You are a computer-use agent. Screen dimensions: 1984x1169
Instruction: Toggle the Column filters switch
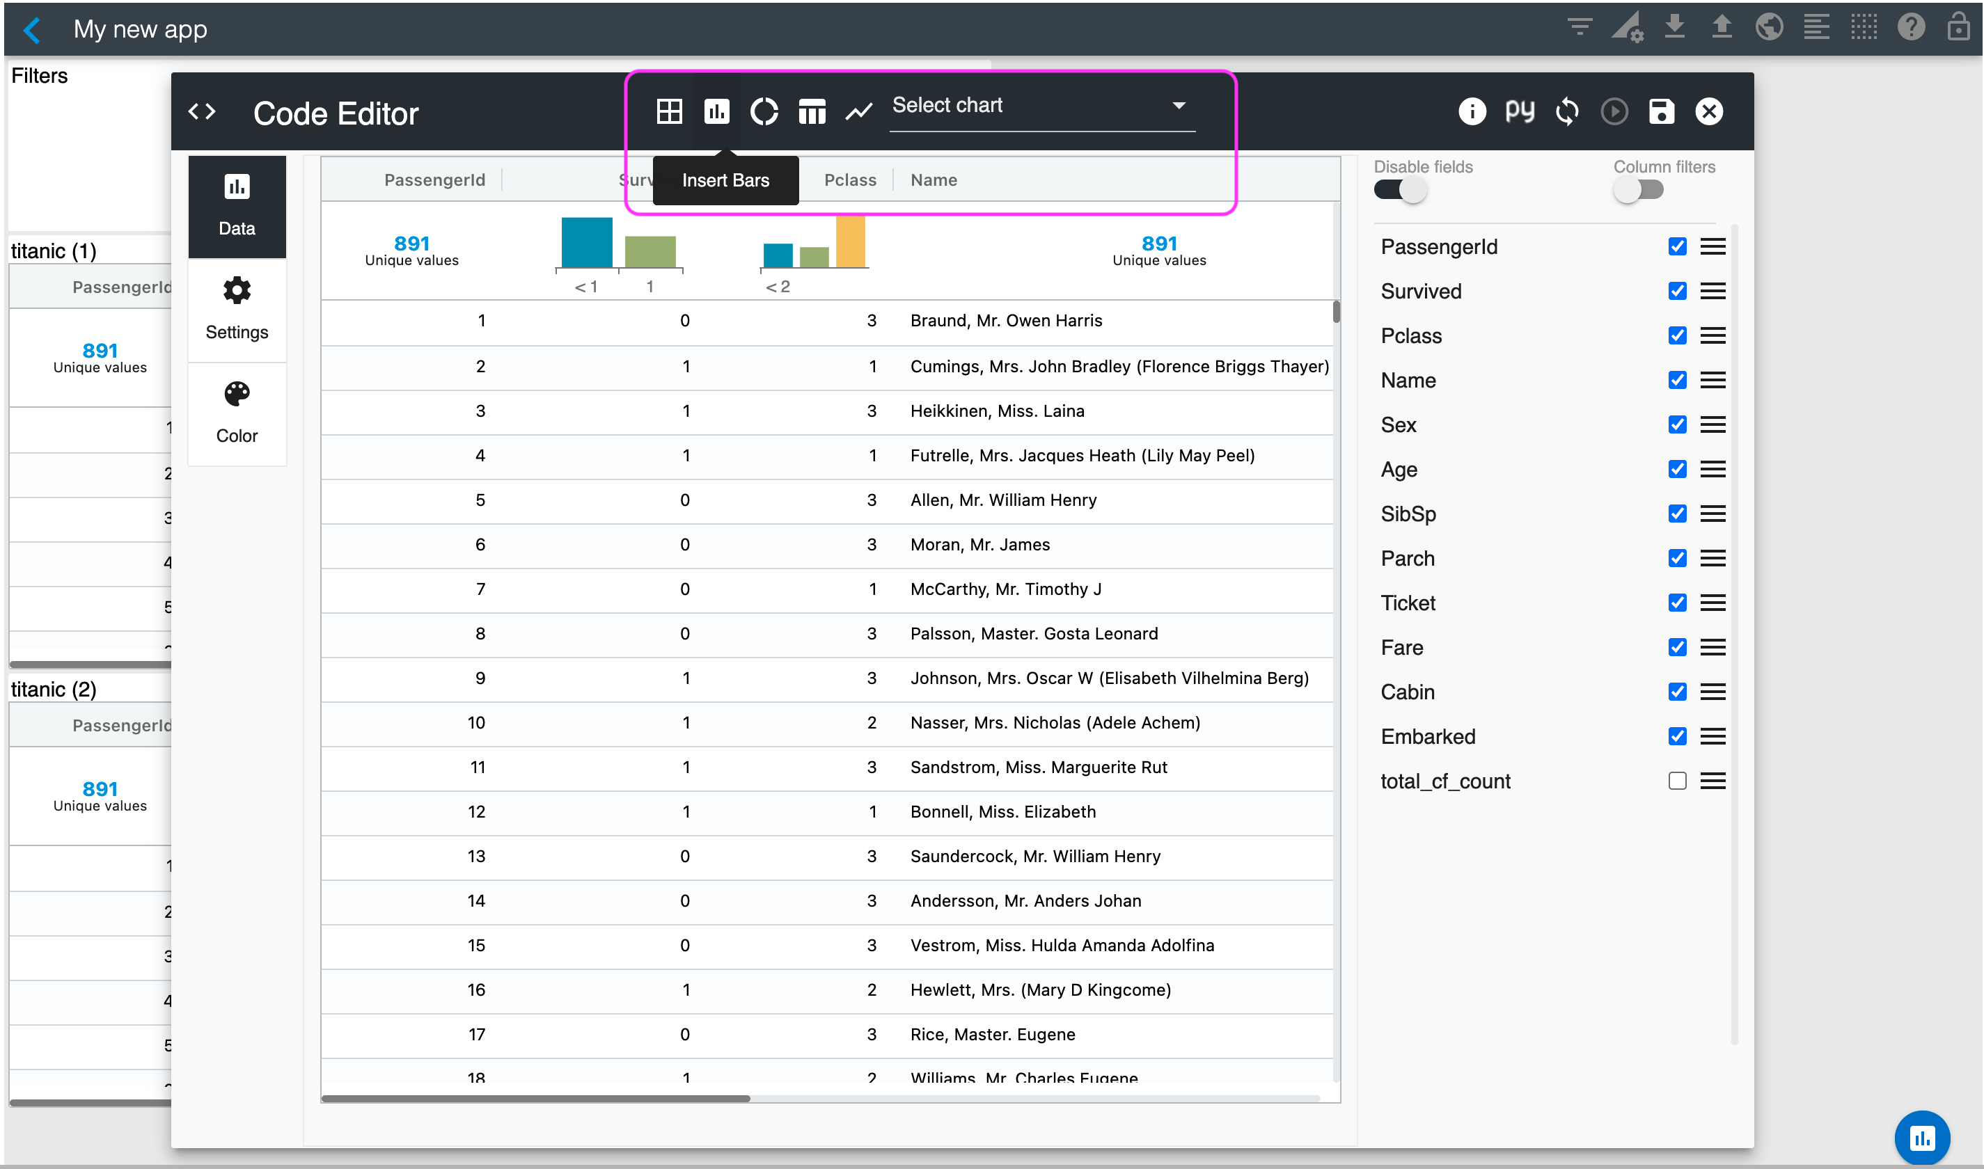point(1637,190)
